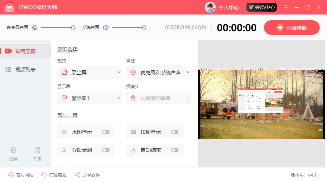Minimize the ViWOO window

[x=297, y=7]
